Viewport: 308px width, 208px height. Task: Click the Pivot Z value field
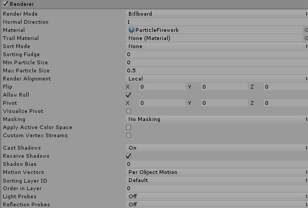pyautogui.click(x=286, y=103)
